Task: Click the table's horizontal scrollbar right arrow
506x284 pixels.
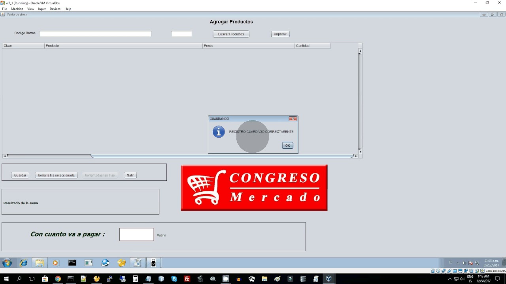Action: 356,156
